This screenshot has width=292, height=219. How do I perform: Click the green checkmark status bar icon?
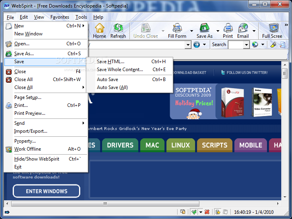(x=194, y=212)
